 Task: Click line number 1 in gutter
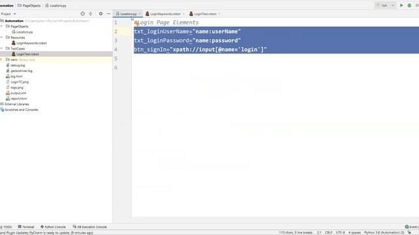116,22
